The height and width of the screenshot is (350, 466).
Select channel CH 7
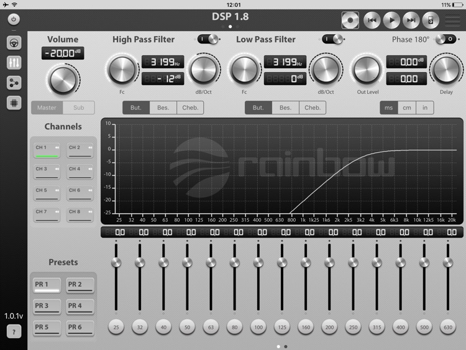[47, 214]
